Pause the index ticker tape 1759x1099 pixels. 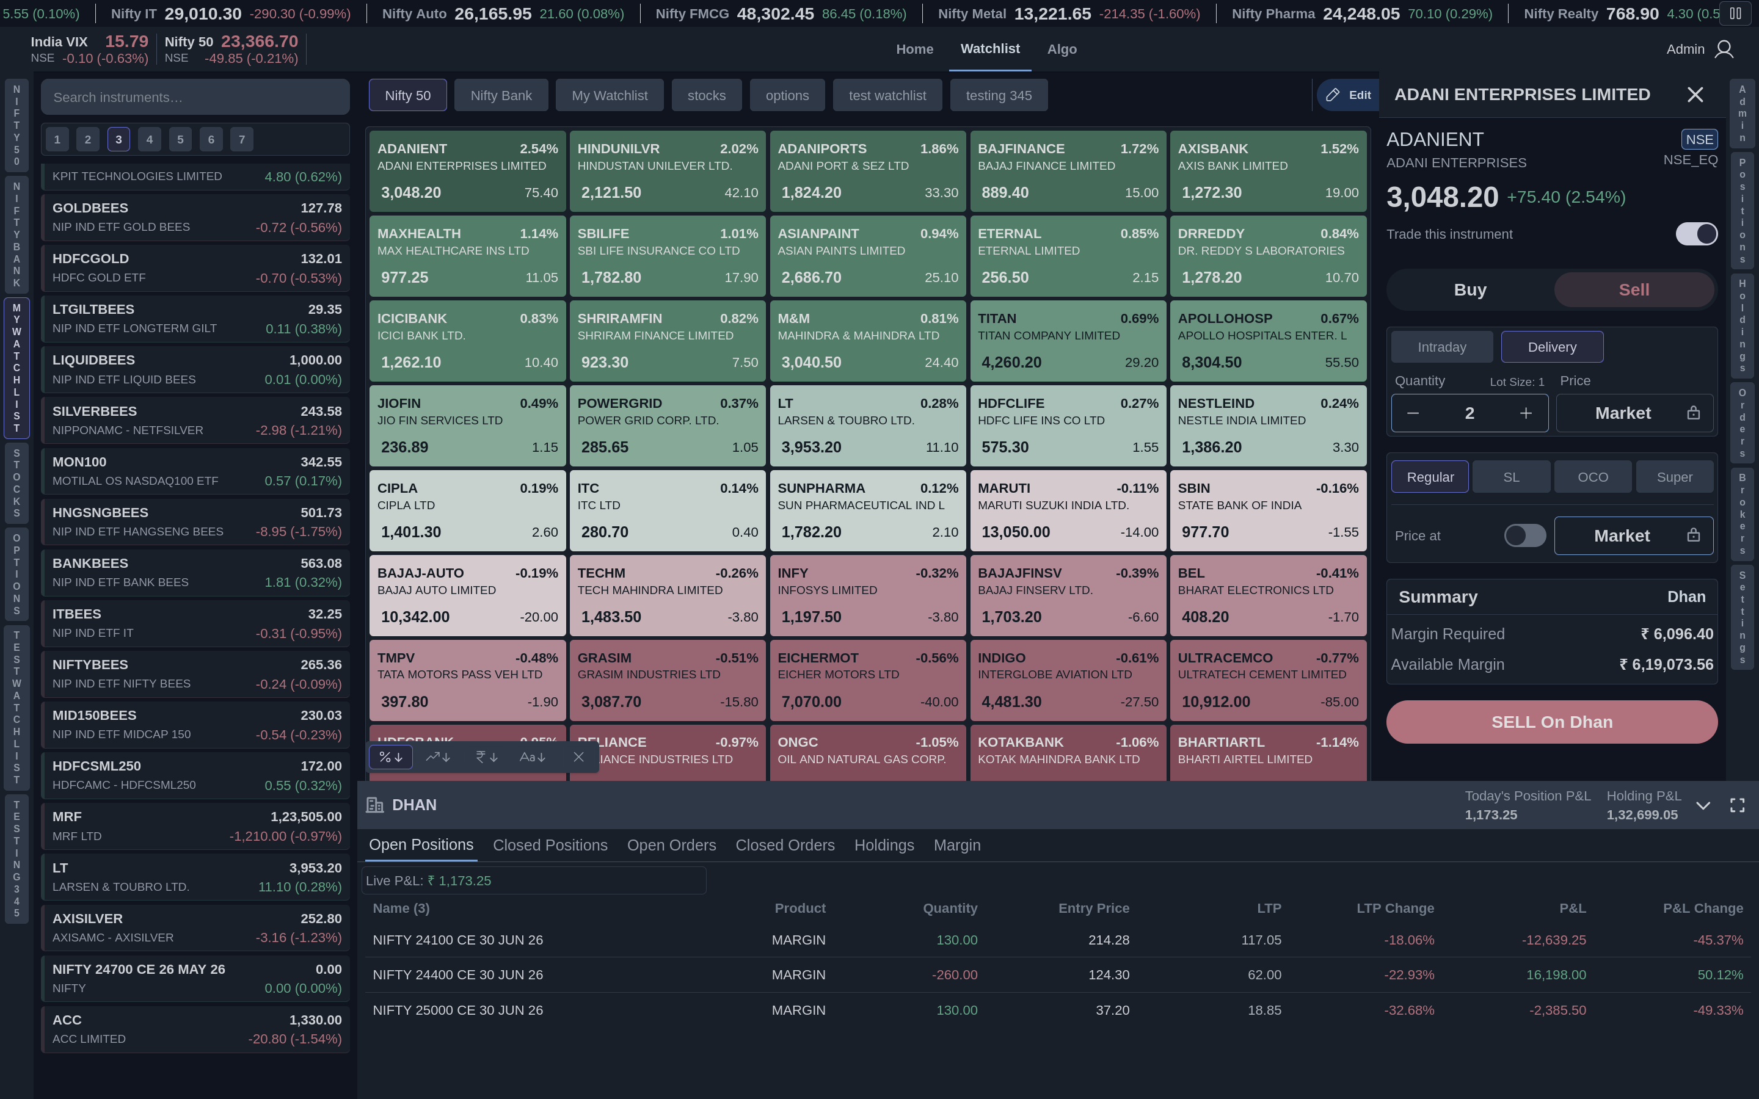[1735, 13]
